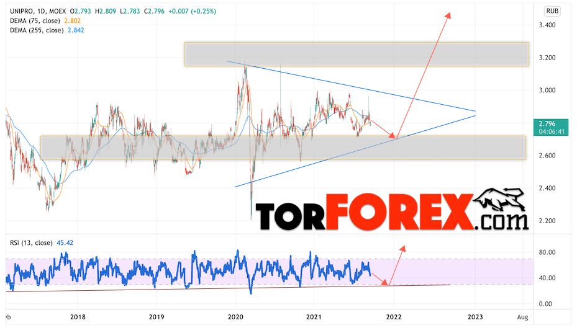Click the 3.000 price axis label

(547, 91)
